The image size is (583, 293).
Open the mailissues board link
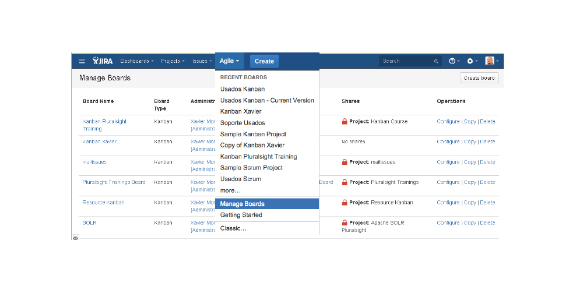point(94,162)
